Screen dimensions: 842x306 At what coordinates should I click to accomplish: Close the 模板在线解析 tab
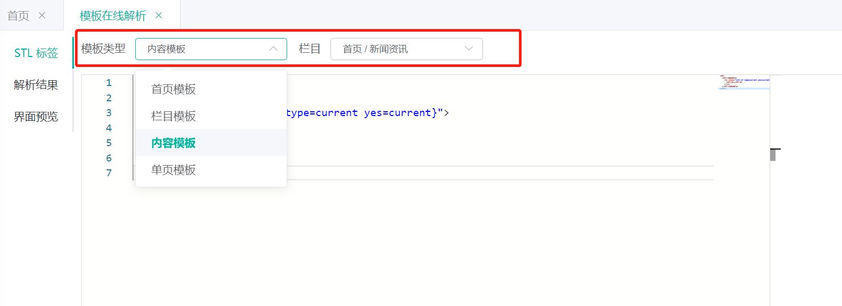158,15
